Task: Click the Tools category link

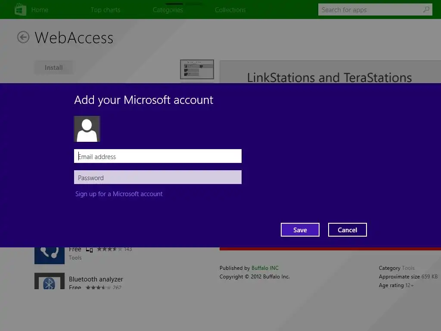Action: pos(408,268)
